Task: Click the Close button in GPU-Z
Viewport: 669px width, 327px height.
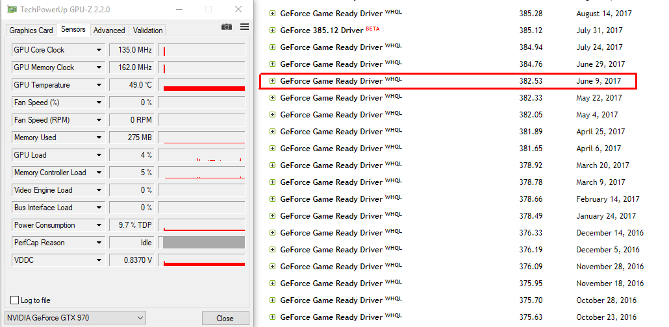Action: (x=225, y=319)
